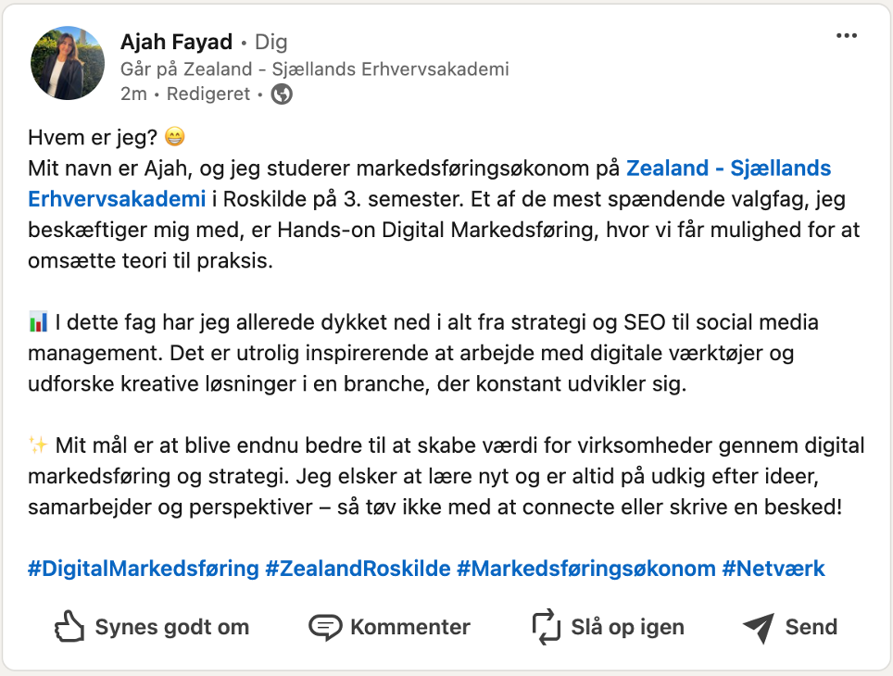The width and height of the screenshot is (893, 676).
Task: Click the gray "Går på Zealand" headline
Action: (314, 69)
